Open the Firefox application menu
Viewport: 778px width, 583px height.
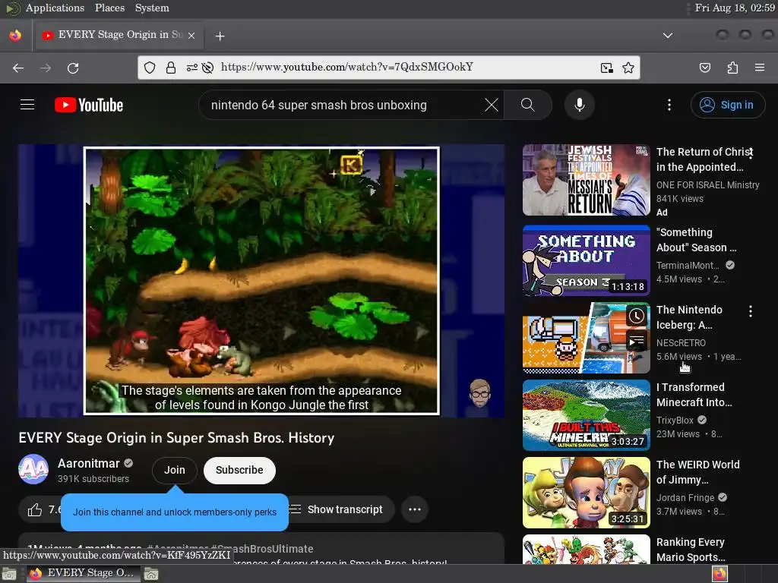click(x=760, y=68)
